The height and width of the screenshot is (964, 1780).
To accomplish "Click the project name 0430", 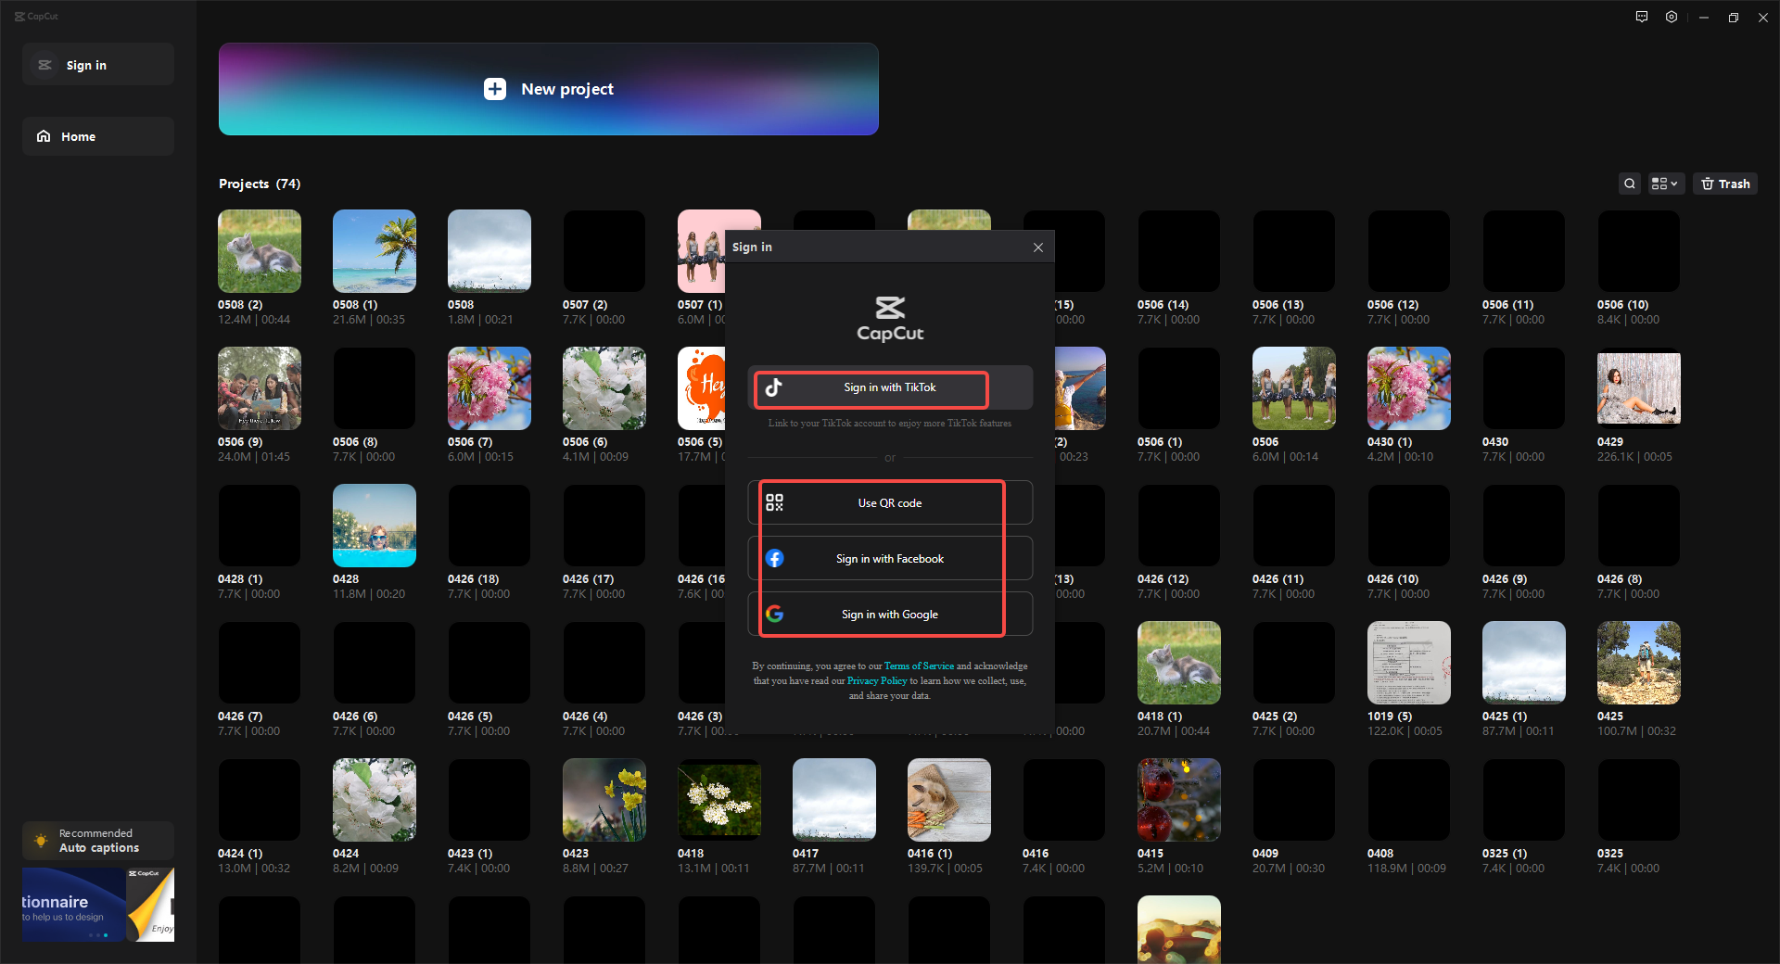I will pos(1495,442).
